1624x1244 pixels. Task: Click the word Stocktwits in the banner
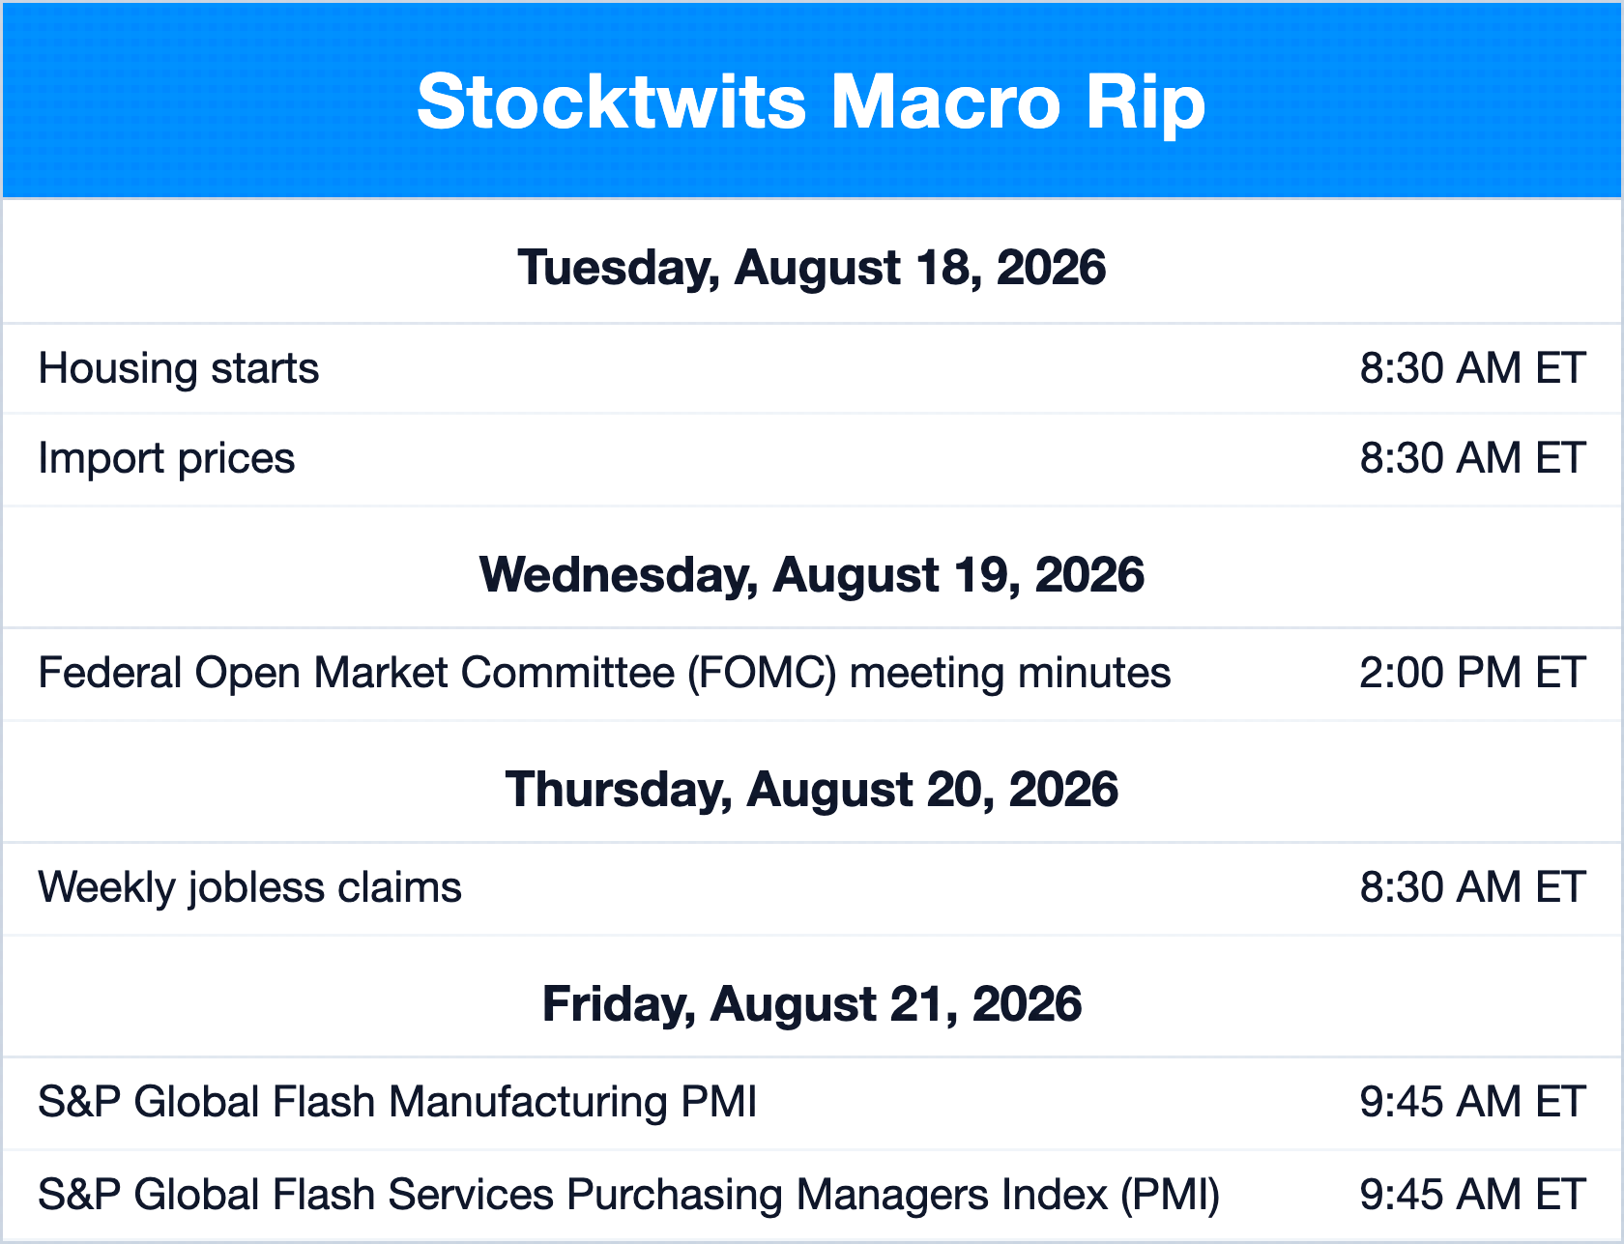click(x=611, y=101)
